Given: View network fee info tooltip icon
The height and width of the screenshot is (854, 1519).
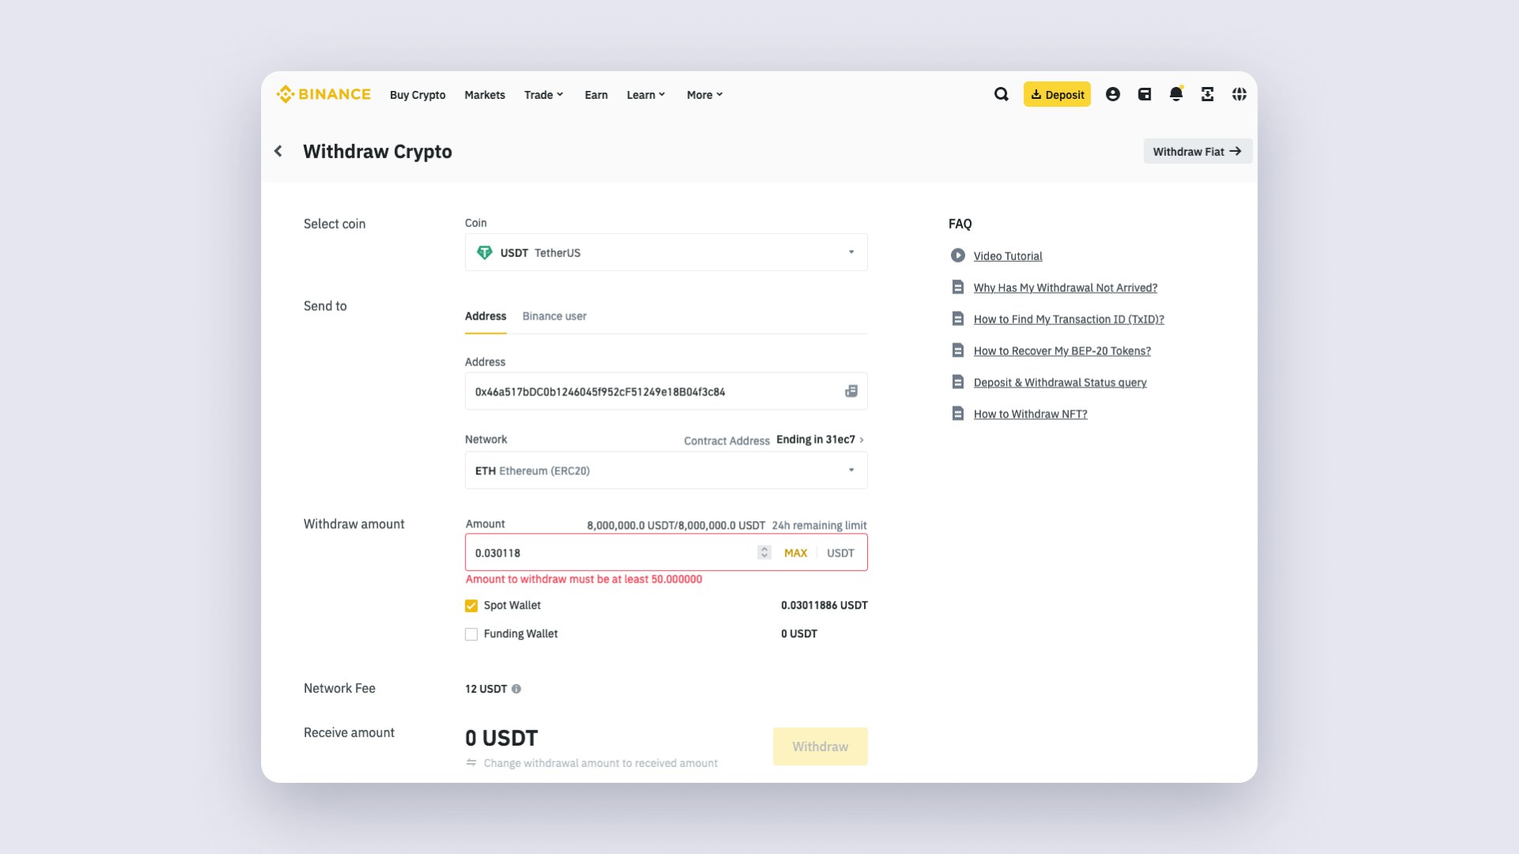Looking at the screenshot, I should (516, 689).
